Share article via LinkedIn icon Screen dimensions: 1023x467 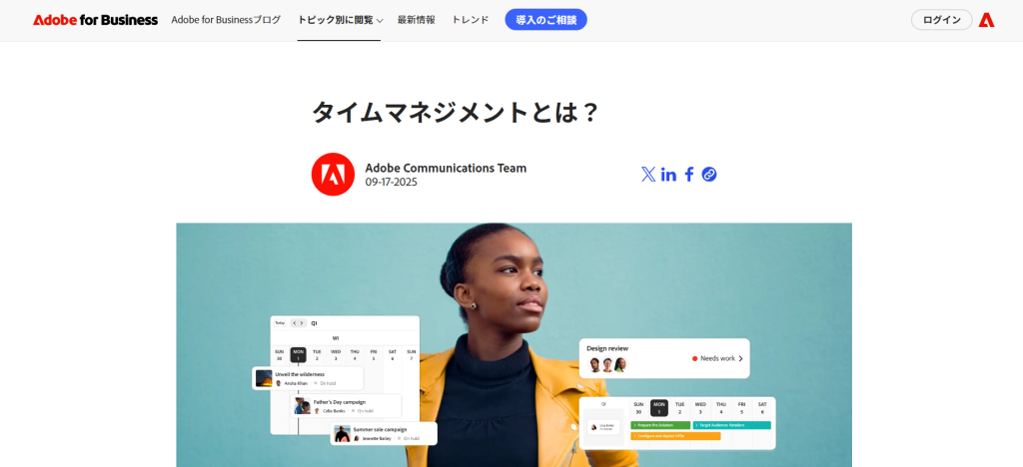click(668, 175)
